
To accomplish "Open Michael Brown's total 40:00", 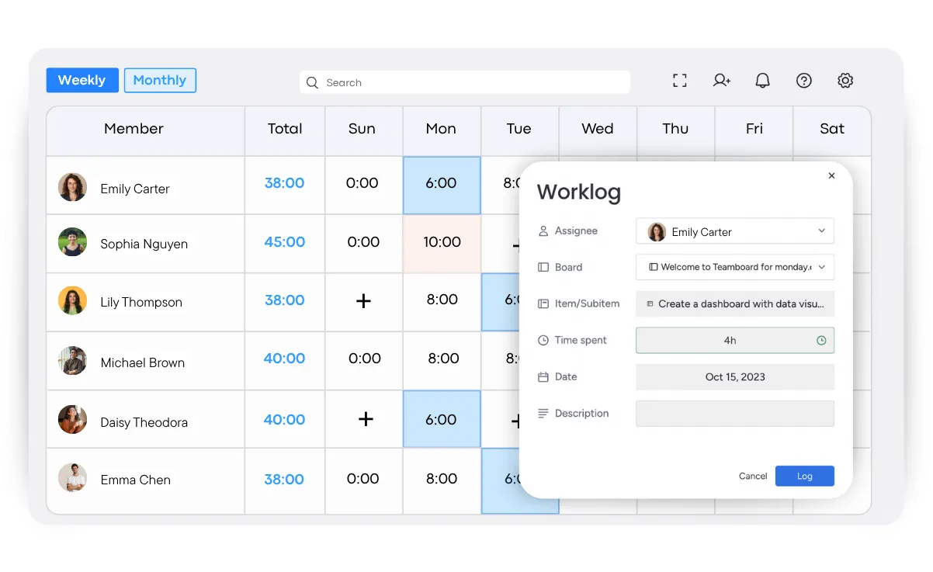I will point(285,359).
